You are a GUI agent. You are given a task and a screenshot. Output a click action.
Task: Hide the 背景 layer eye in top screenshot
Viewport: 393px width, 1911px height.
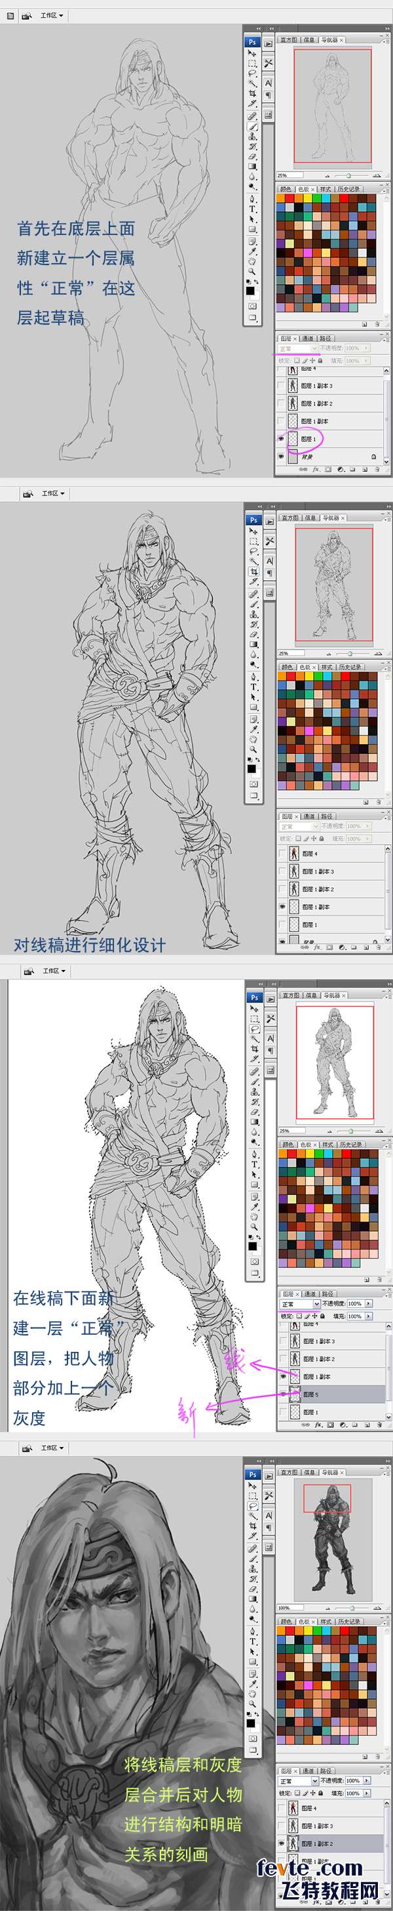pos(281,456)
